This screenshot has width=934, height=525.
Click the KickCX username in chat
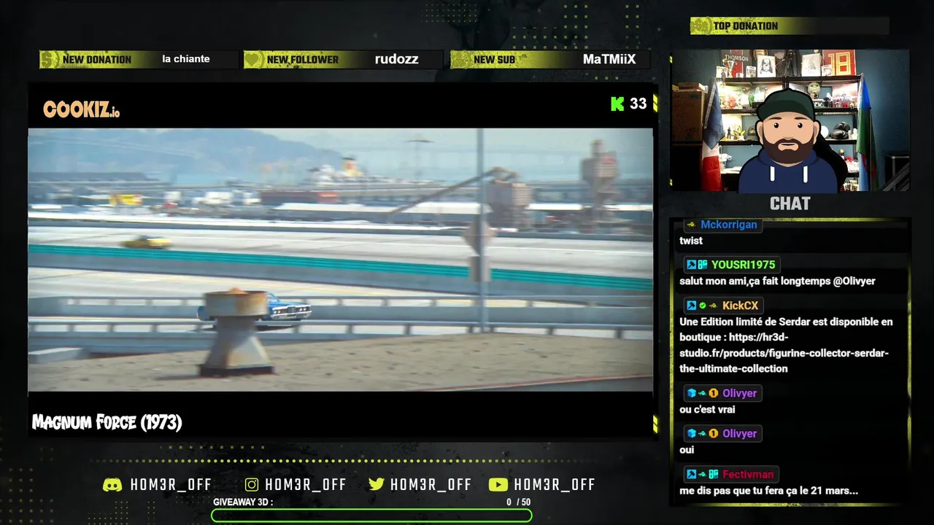click(741, 306)
